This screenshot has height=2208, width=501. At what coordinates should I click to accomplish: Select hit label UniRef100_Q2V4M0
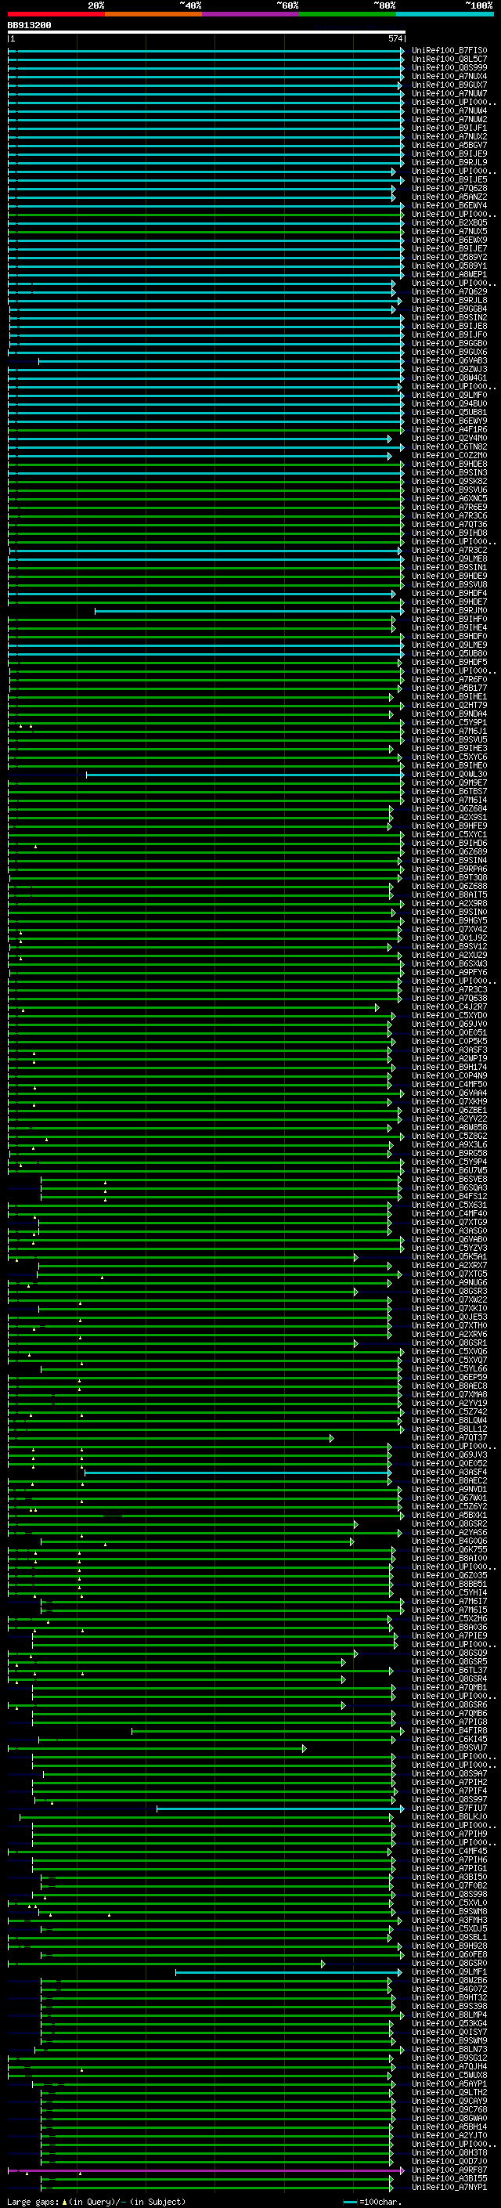click(449, 438)
